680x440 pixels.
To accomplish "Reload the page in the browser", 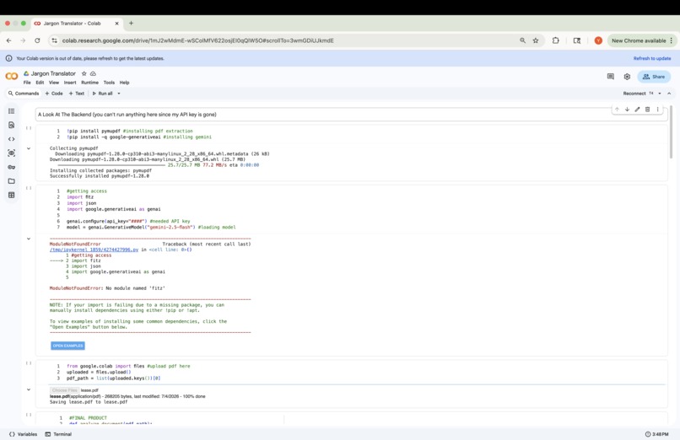I will (x=37, y=40).
